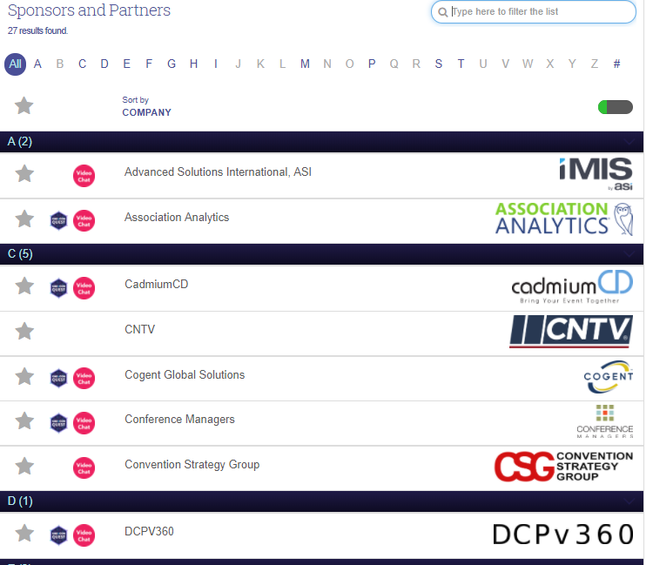Image resolution: width=653 pixels, height=565 pixels.
Task: Filter sponsors by letter F
Action: (149, 64)
